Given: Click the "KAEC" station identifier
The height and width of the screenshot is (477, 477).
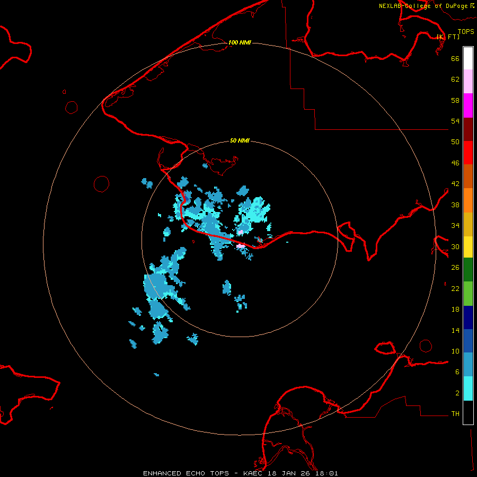Looking at the screenshot, I should (253, 473).
